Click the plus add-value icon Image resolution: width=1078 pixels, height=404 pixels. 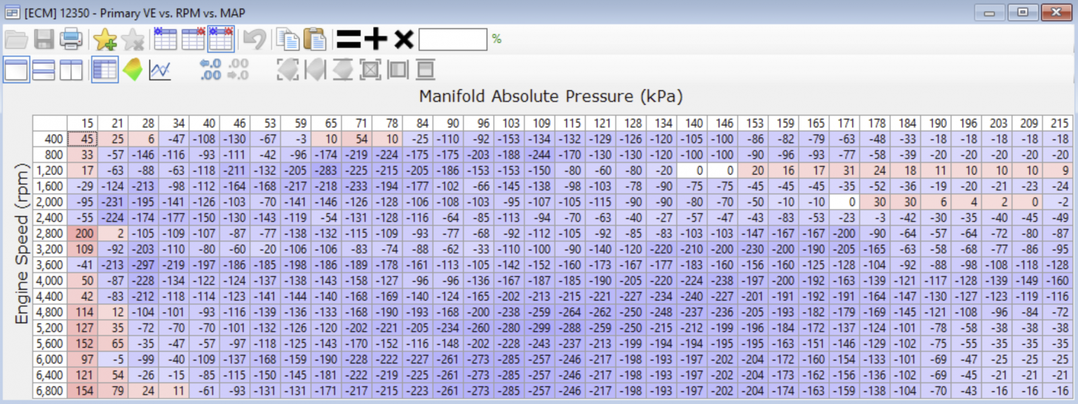tap(376, 39)
